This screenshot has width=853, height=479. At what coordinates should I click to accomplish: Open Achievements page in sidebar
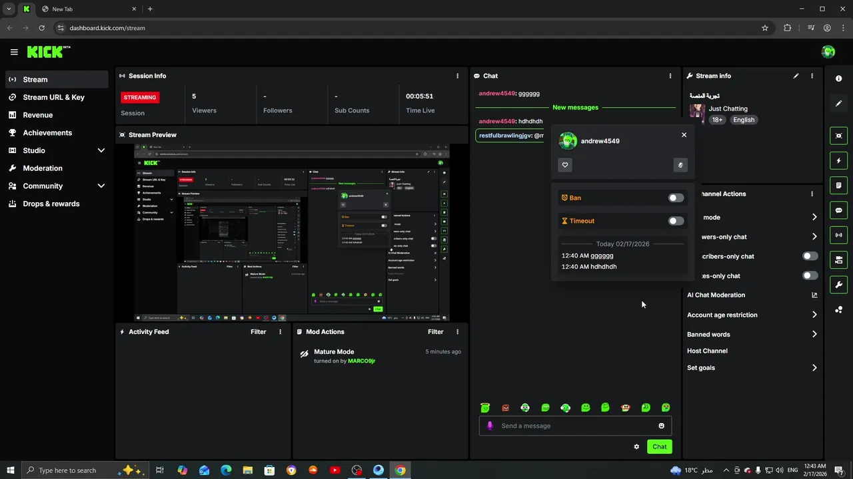click(57, 132)
